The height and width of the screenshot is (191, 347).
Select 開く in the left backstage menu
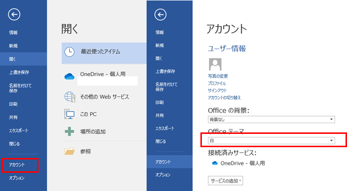[24, 59]
